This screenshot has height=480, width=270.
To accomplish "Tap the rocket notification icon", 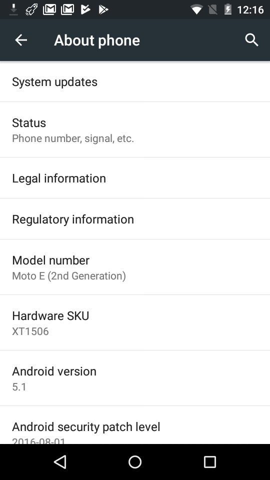I will pyautogui.click(x=31, y=9).
